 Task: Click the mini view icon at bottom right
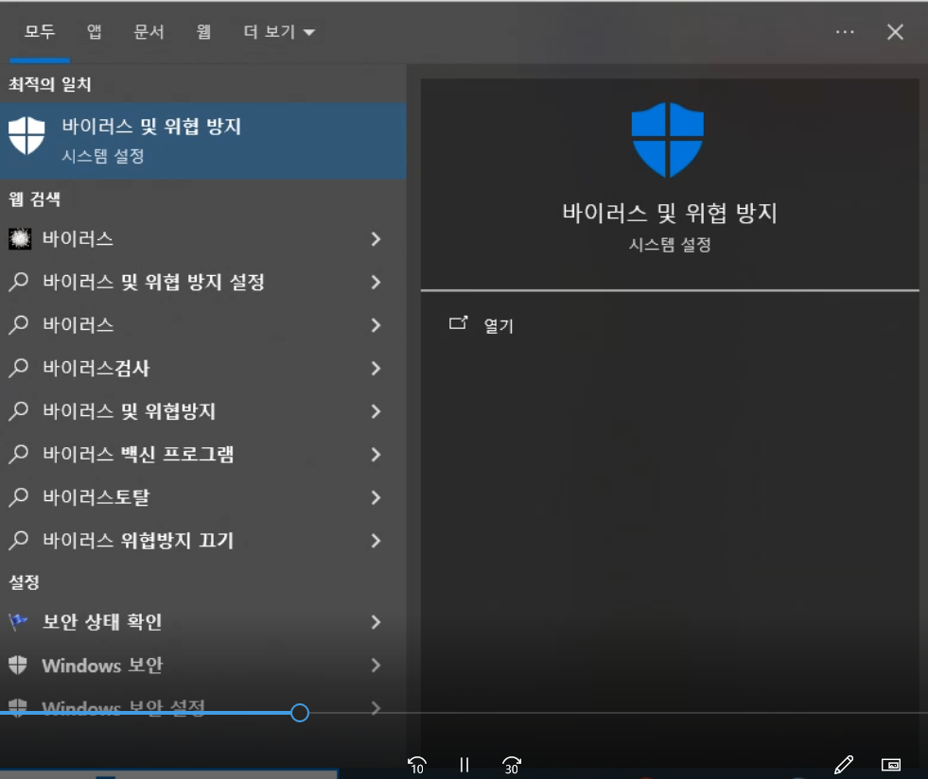click(891, 765)
